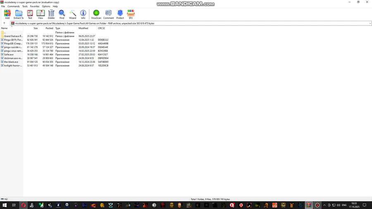Click the size value 176 559 151
This screenshot has height=209, width=372.
tap(32, 44)
